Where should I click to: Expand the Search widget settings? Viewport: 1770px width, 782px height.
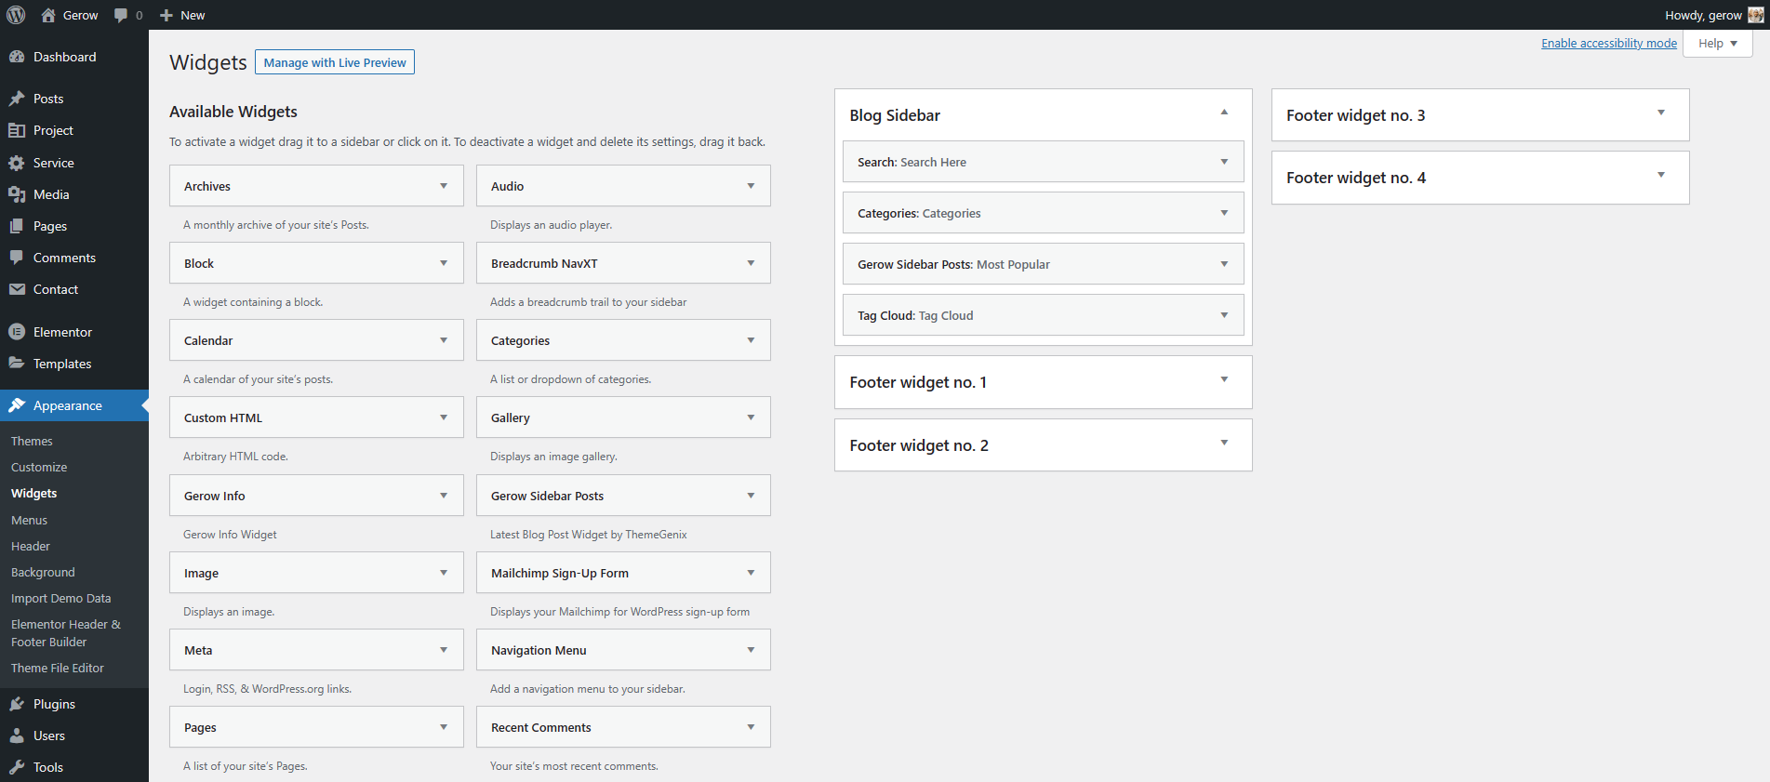1224,162
